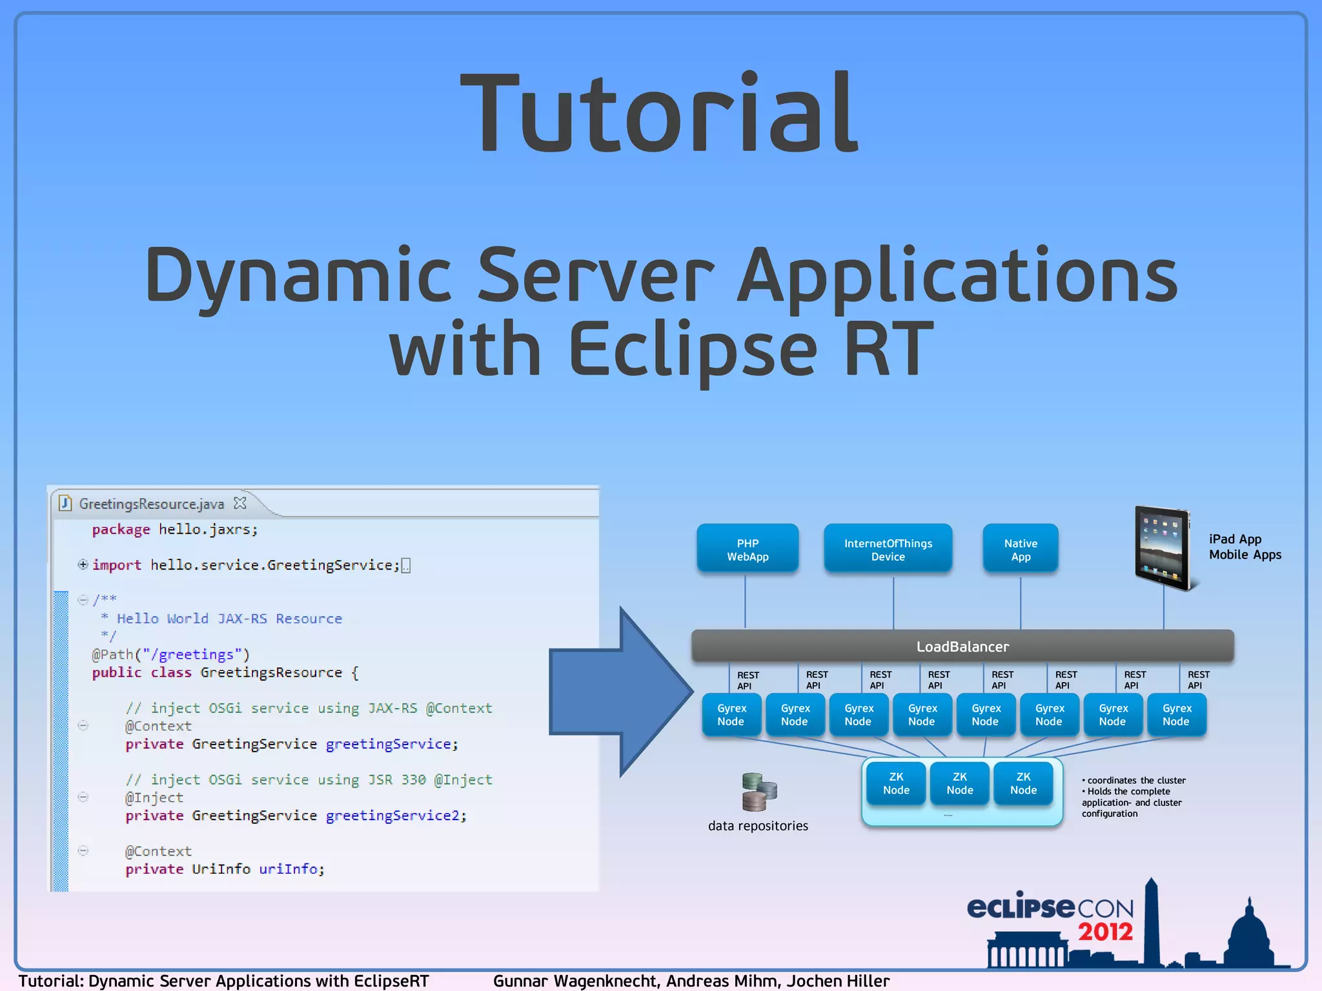The width and height of the screenshot is (1322, 991).
Task: Collapse the Hello World Javadoc comment
Action: click(x=83, y=600)
